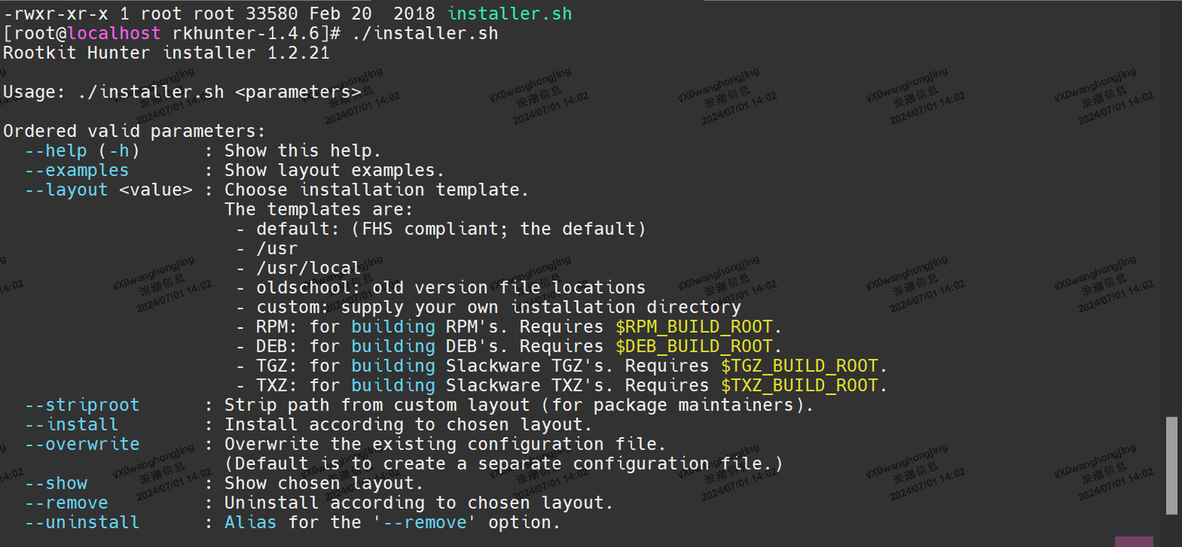Click the --show option text

(x=56, y=484)
